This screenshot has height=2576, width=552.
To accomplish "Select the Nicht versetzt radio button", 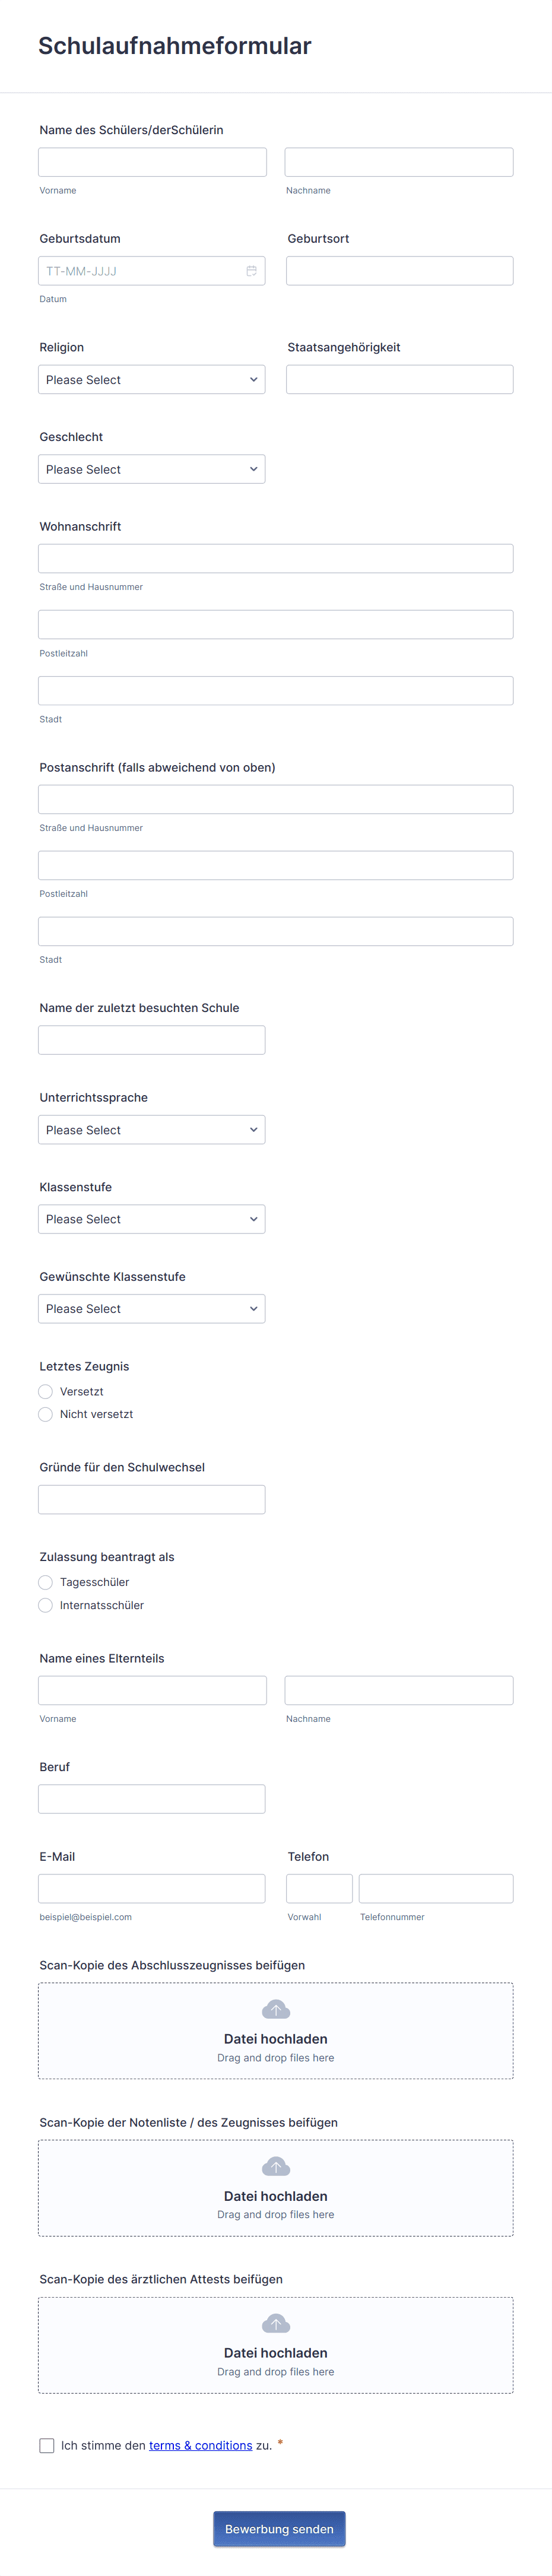I will coord(46,1414).
